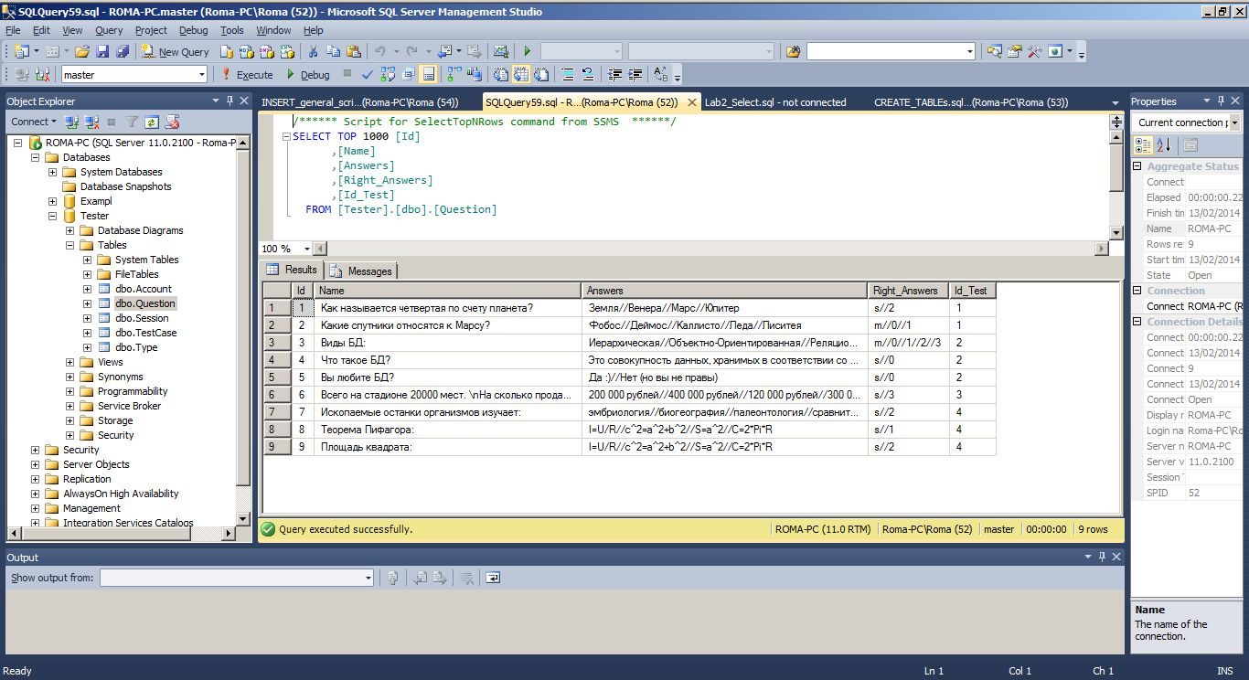
Task: Click the Object Explorer Refresh icon
Action: click(152, 122)
